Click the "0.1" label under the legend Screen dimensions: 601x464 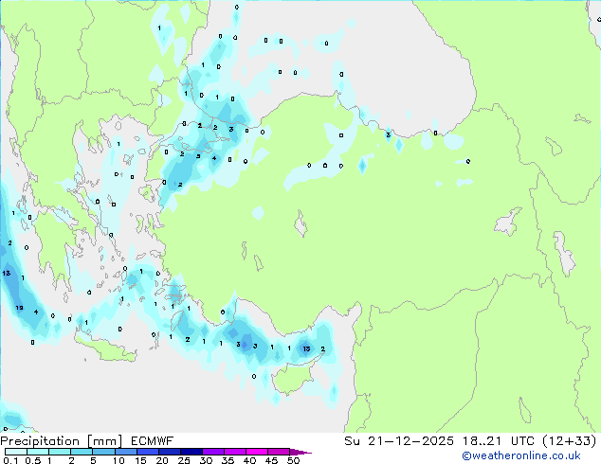pos(9,460)
